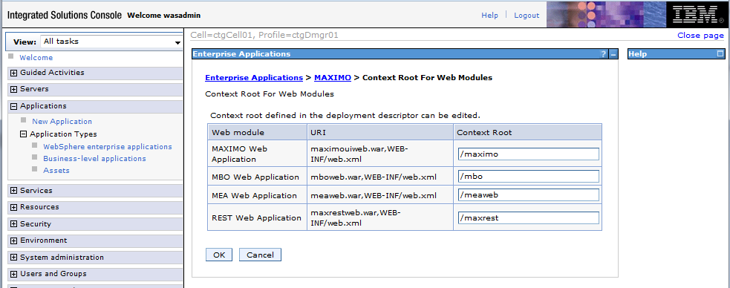Select MBO Web Application cell
The image size is (730, 288).
(x=258, y=177)
